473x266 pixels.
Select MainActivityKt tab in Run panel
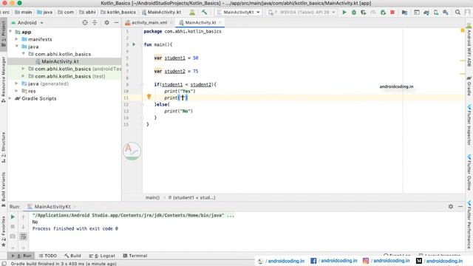click(52, 207)
